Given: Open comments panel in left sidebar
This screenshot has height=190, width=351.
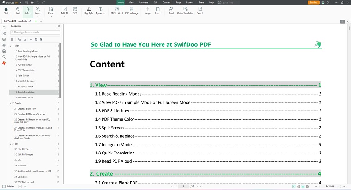Looking at the screenshot, I should coord(4,39).
